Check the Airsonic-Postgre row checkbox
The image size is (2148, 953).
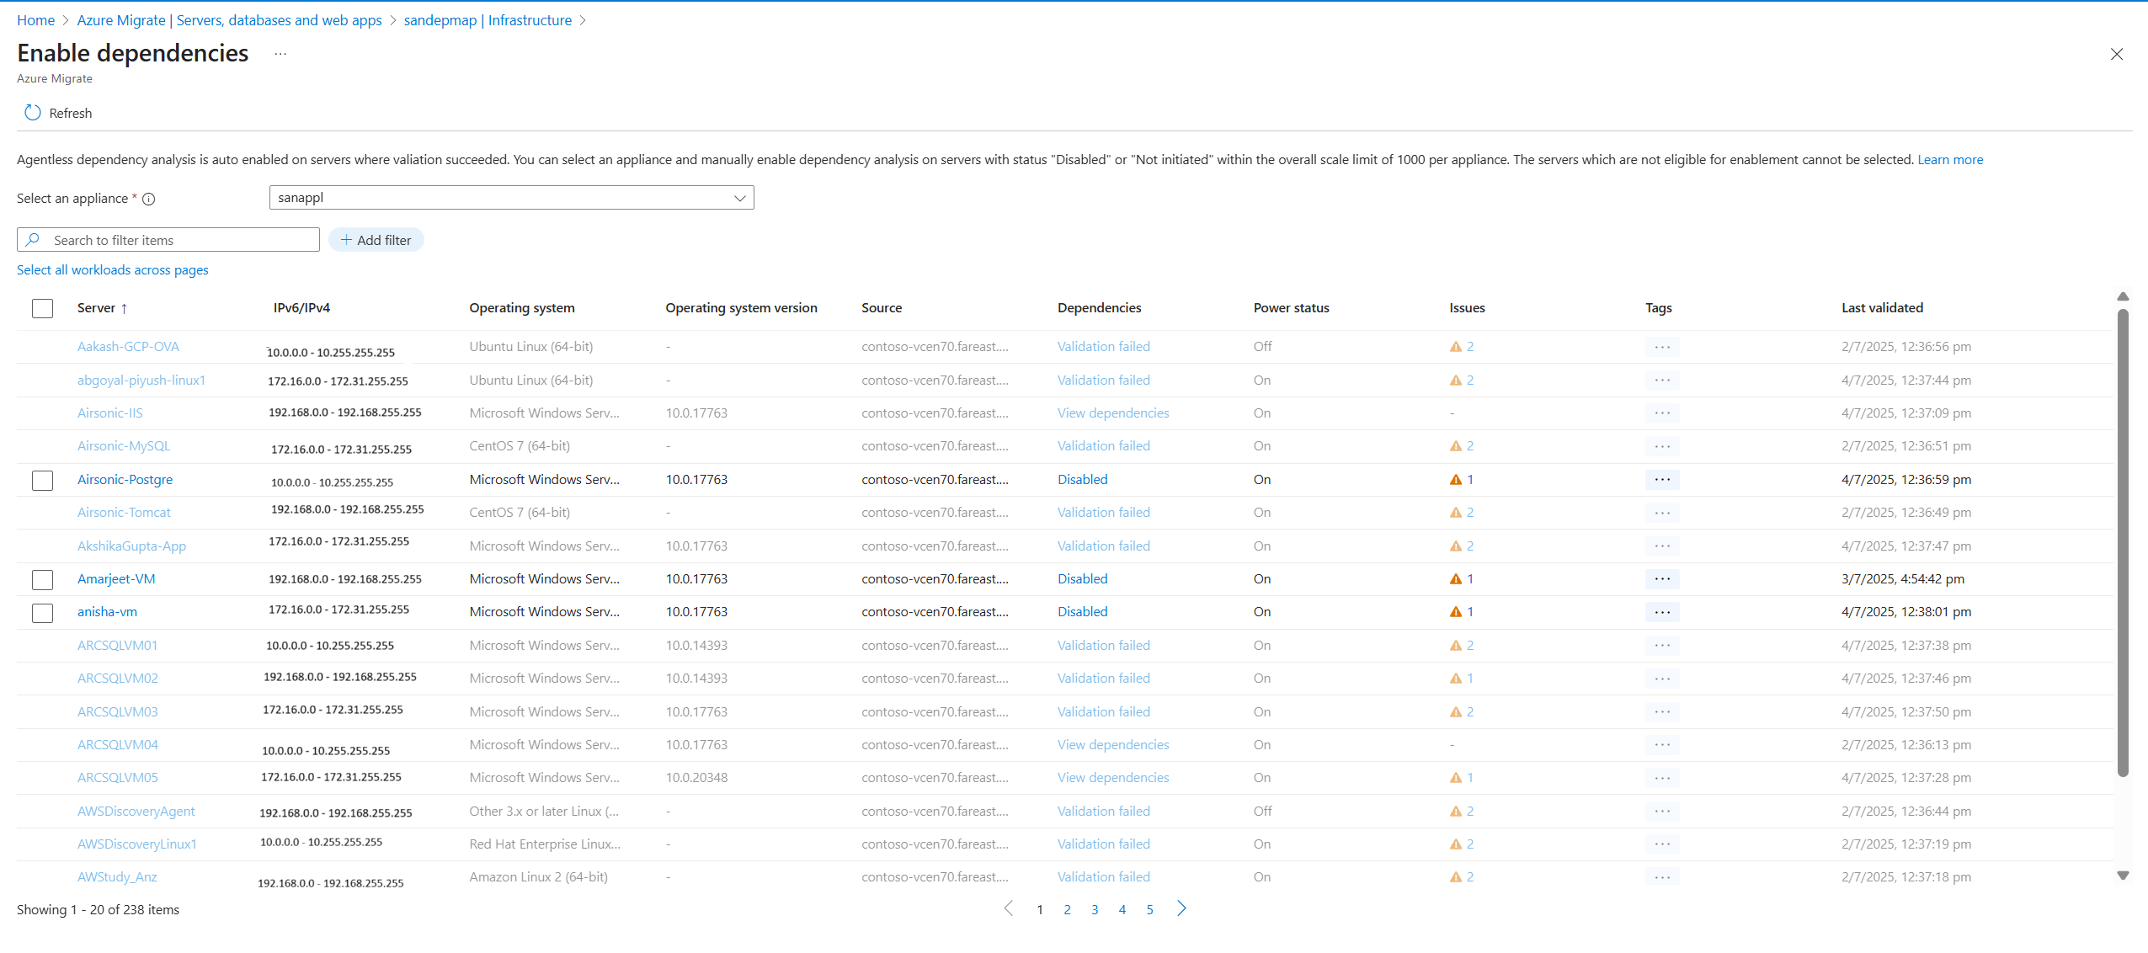[42, 480]
